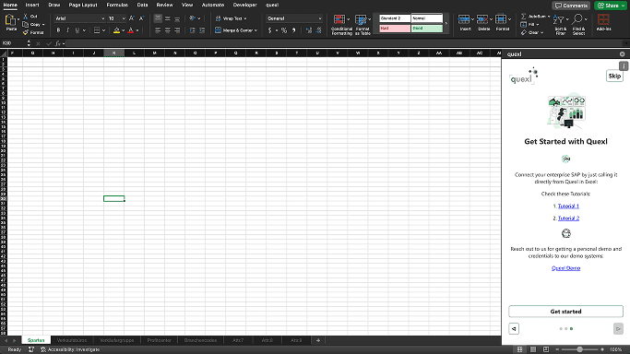Open the quexl ribbon tab

coord(272,5)
